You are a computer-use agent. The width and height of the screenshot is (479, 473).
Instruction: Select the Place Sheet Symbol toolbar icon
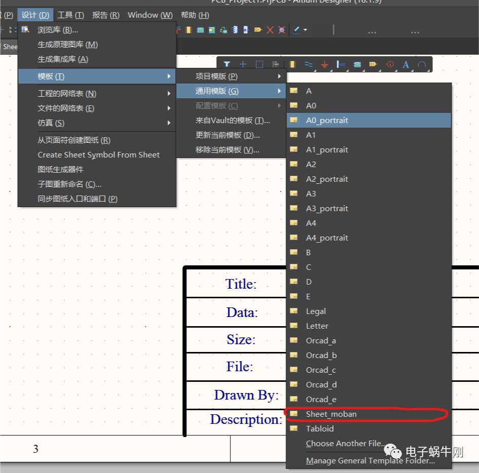point(201,30)
